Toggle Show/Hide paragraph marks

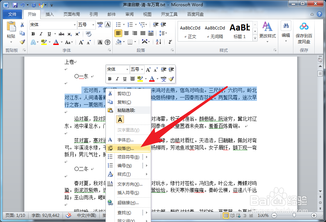coord(170,42)
